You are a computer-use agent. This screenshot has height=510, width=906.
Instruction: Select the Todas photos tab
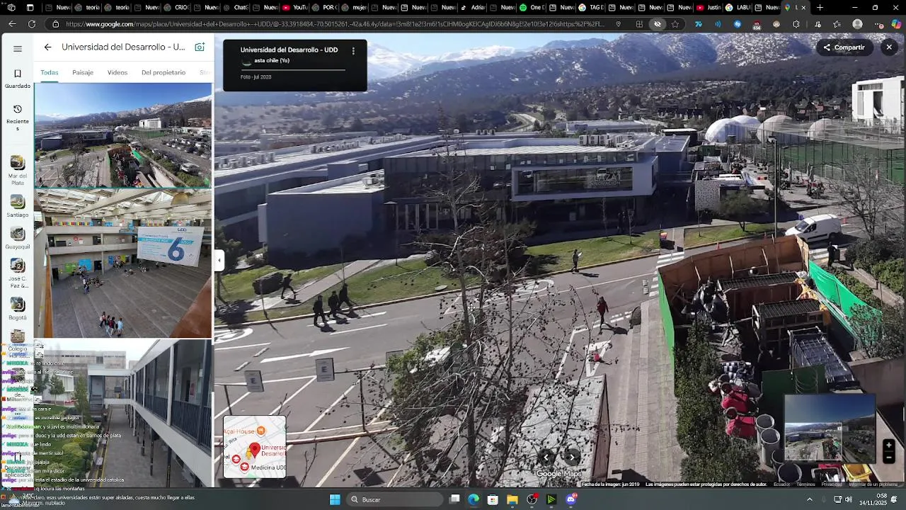[50, 72]
